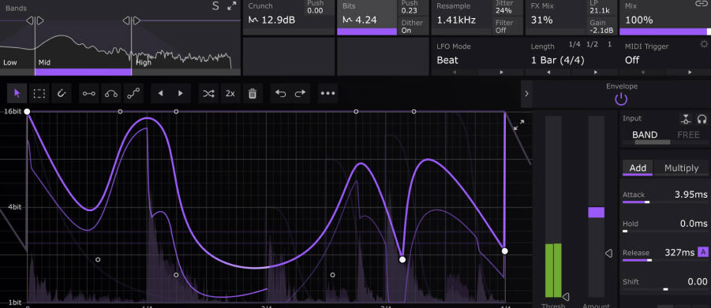Click the 2x double button
The height and width of the screenshot is (308, 711).
coord(230,93)
